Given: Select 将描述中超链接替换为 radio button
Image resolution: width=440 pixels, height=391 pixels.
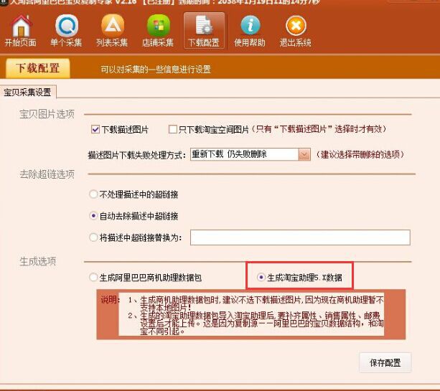Looking at the screenshot, I should (x=93, y=237).
